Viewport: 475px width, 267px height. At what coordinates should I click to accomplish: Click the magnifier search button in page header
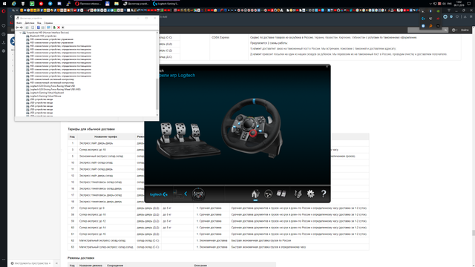[445, 30]
